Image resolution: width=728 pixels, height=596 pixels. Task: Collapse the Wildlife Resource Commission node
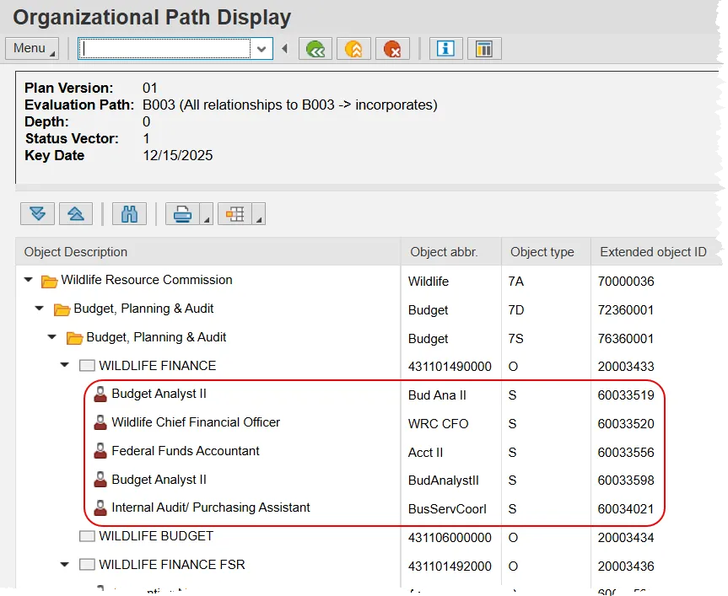pyautogui.click(x=28, y=280)
